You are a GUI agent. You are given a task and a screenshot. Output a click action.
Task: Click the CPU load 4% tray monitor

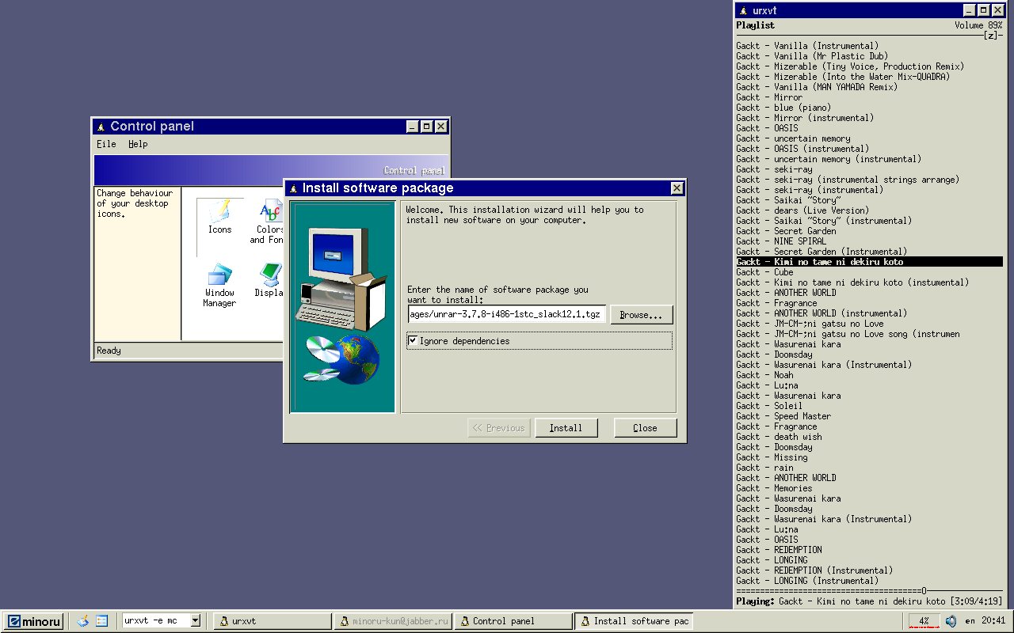coord(924,621)
